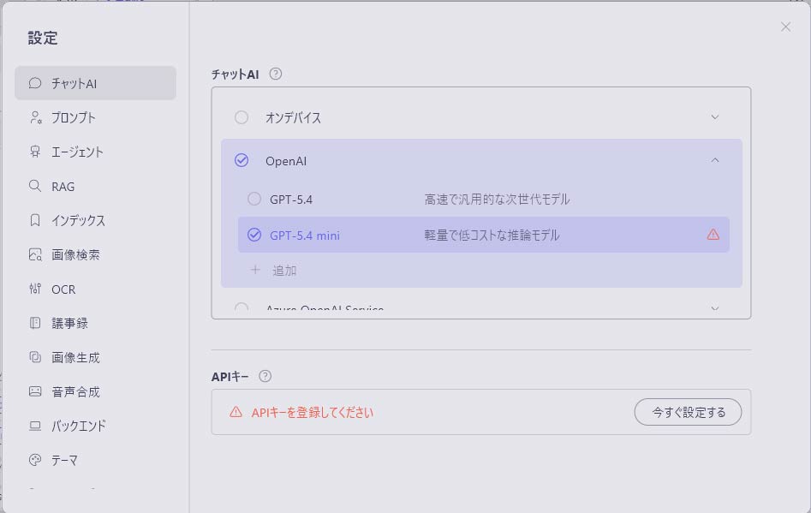Select the OpenAI provider radio button
811x513 pixels.
242,160
